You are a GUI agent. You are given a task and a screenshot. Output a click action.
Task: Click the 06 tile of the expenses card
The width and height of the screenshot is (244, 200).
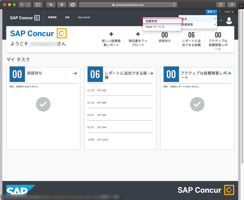pyautogui.click(x=95, y=74)
